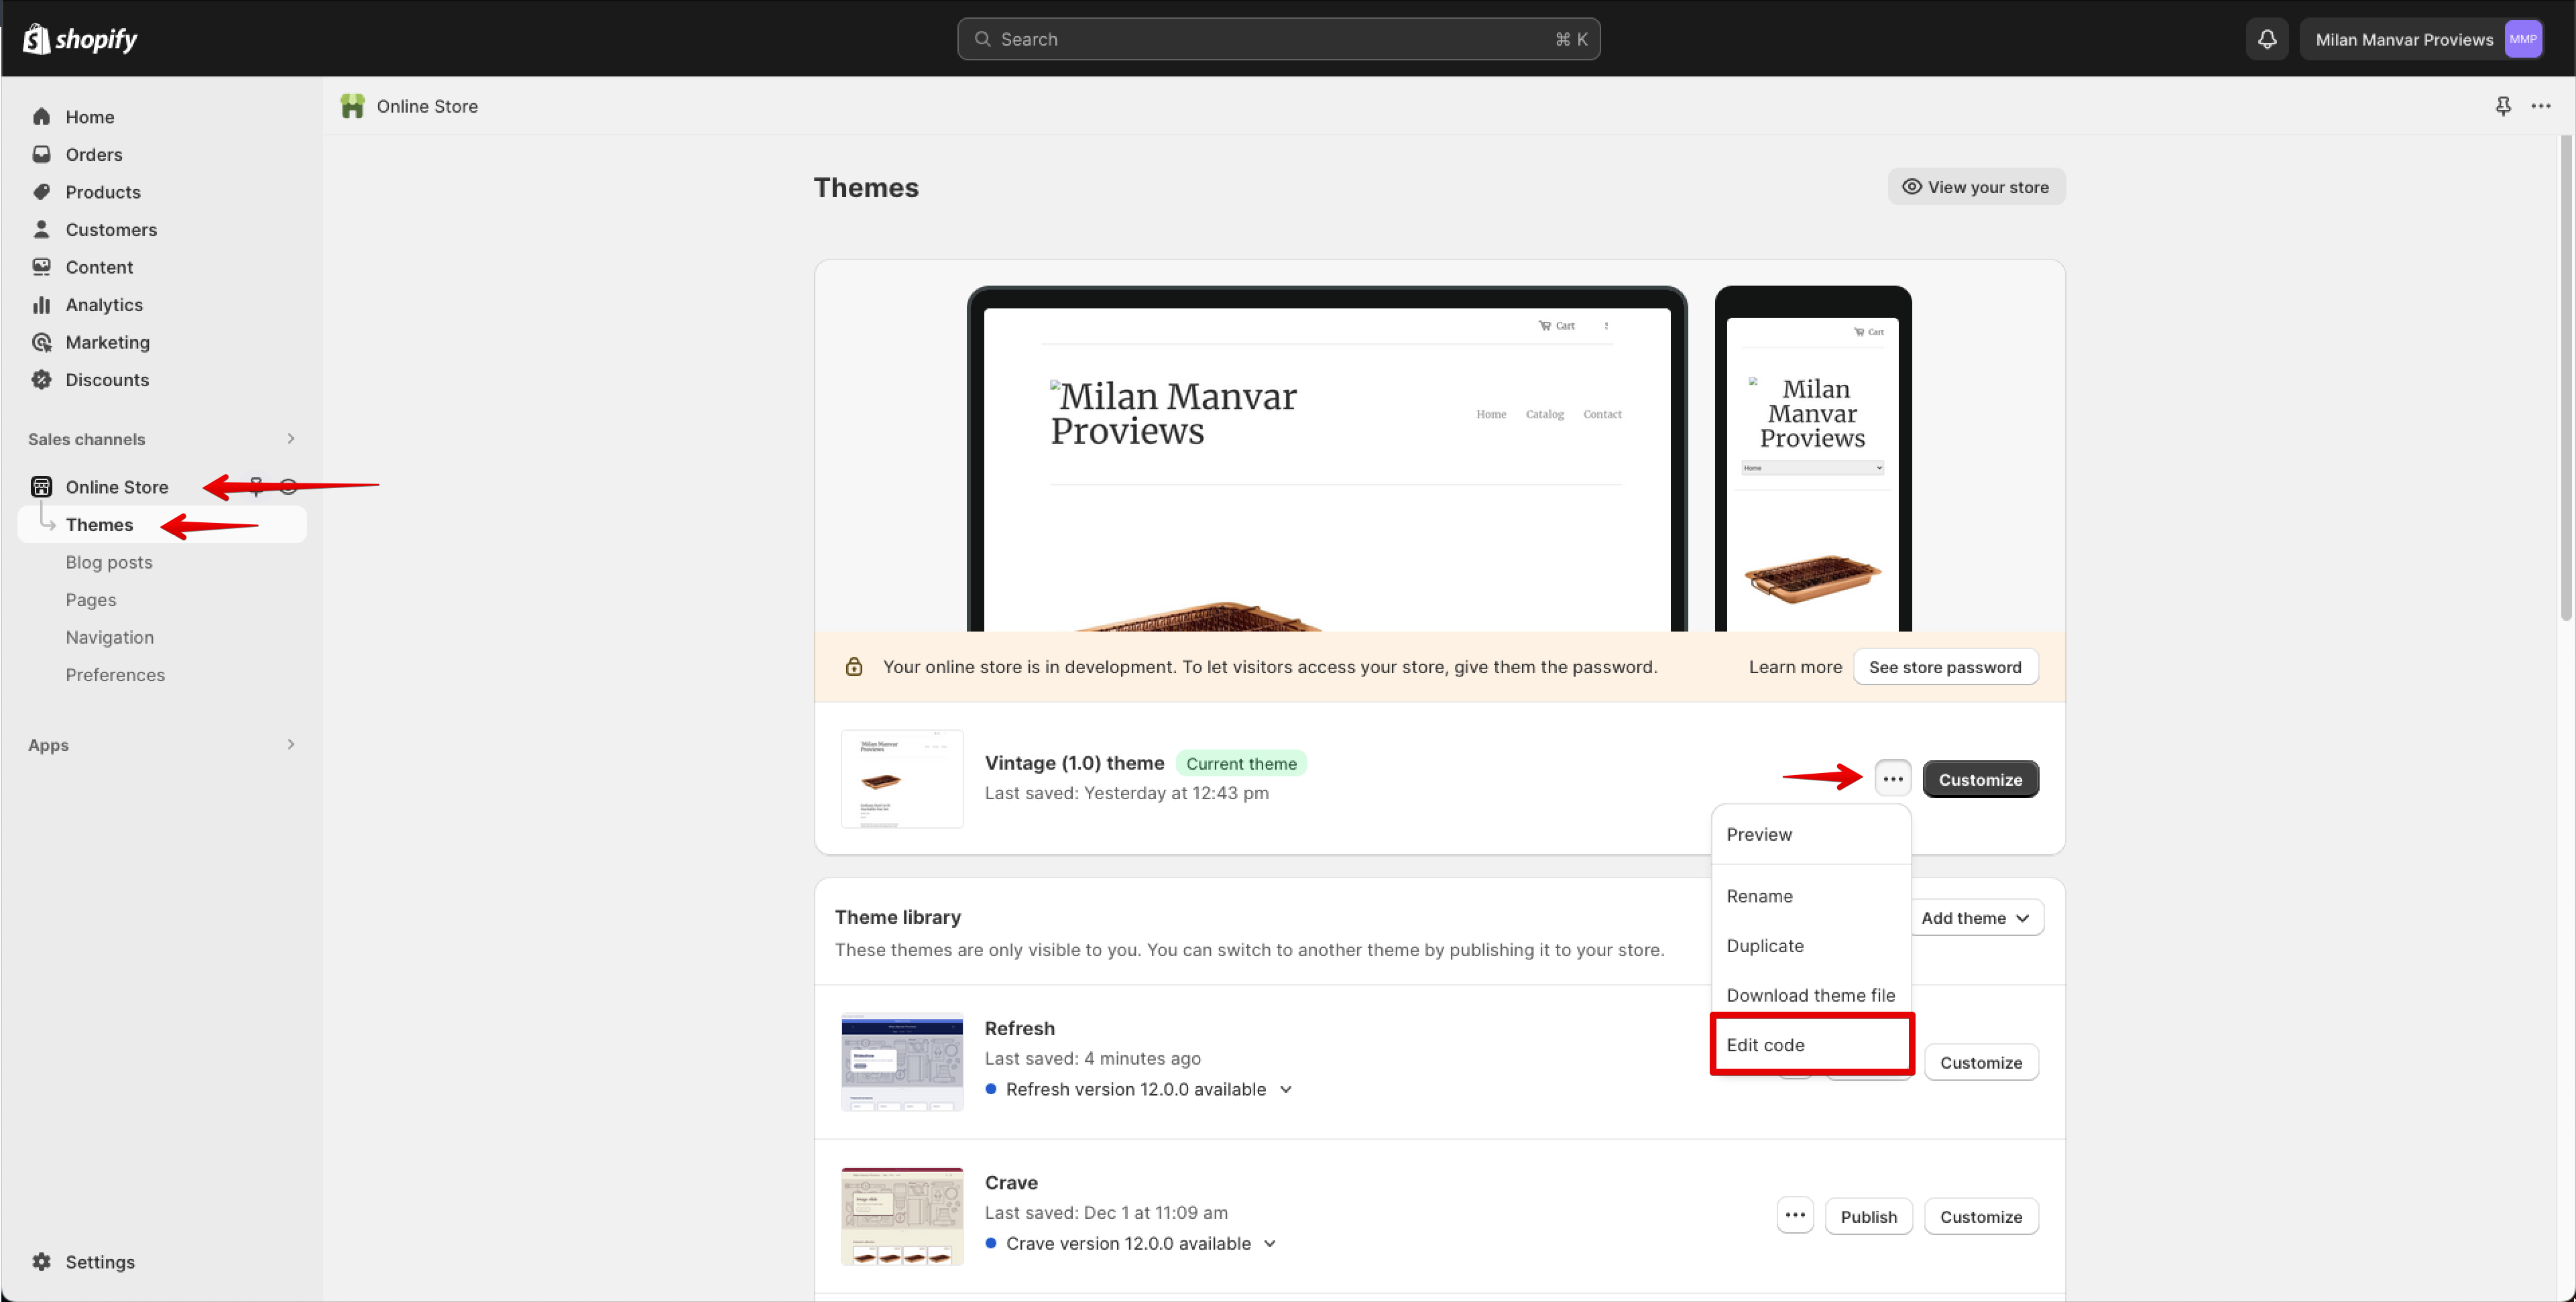This screenshot has height=1302, width=2576.
Task: Pin the Online Store page with pin icon
Action: coord(2503,106)
